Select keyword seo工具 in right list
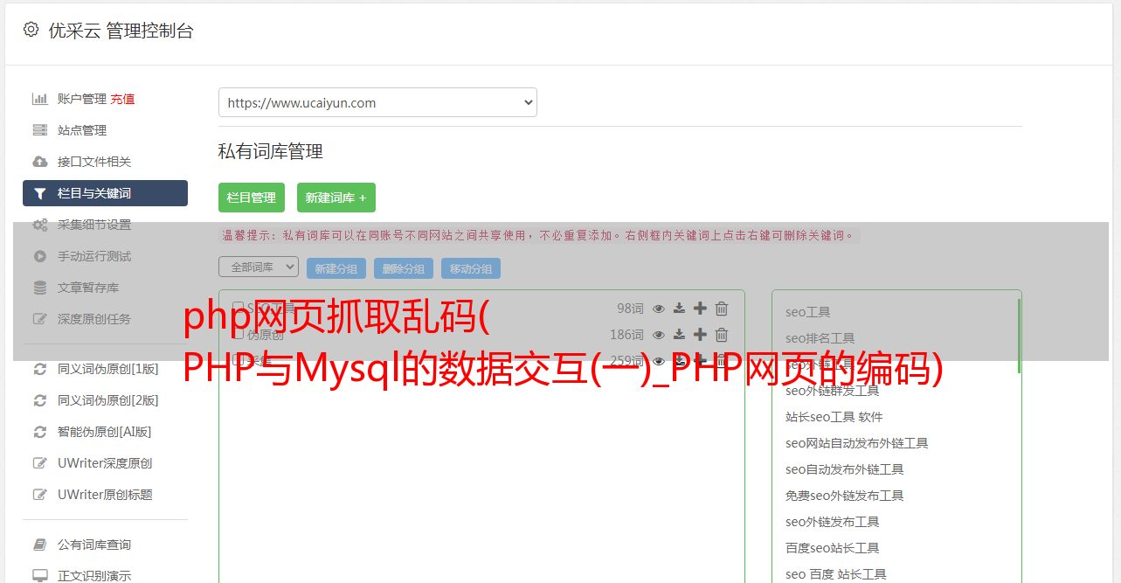Viewport: 1121px width, 583px height. (808, 312)
